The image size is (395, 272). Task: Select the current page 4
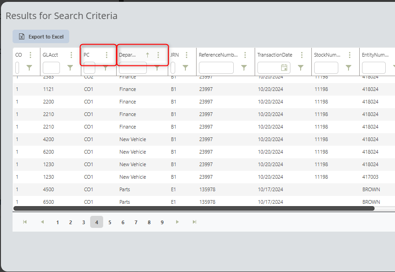point(97,222)
